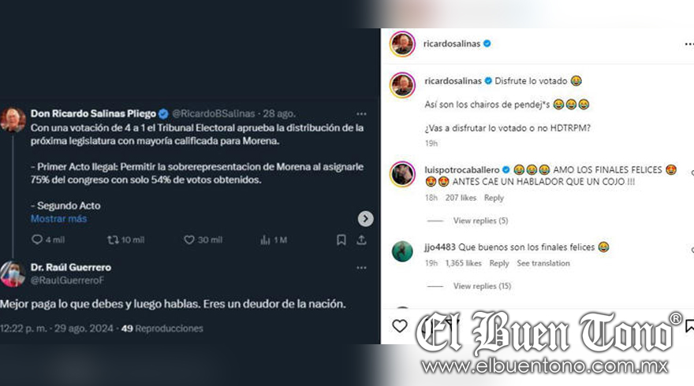Reply to jjo4483's comment

pyautogui.click(x=498, y=263)
